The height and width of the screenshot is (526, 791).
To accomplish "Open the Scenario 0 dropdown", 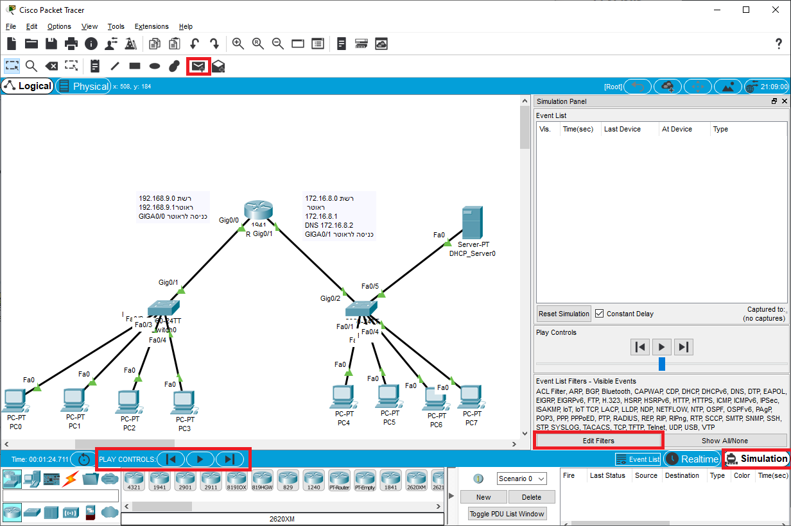I will (x=521, y=479).
